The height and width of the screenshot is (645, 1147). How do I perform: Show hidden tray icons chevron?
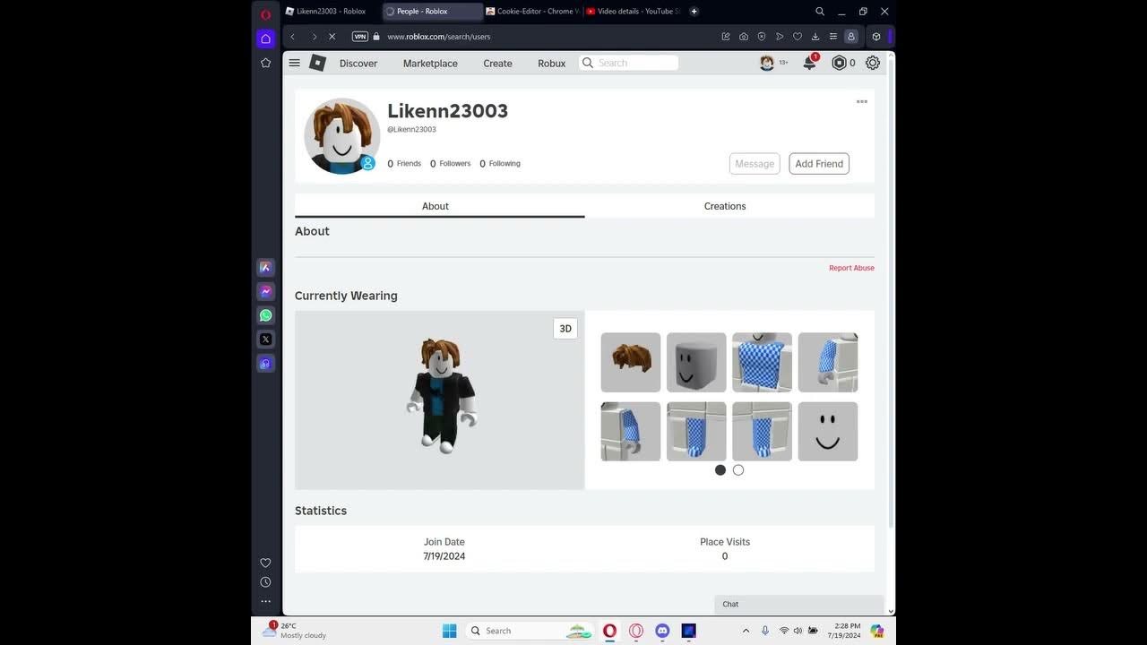(x=746, y=631)
